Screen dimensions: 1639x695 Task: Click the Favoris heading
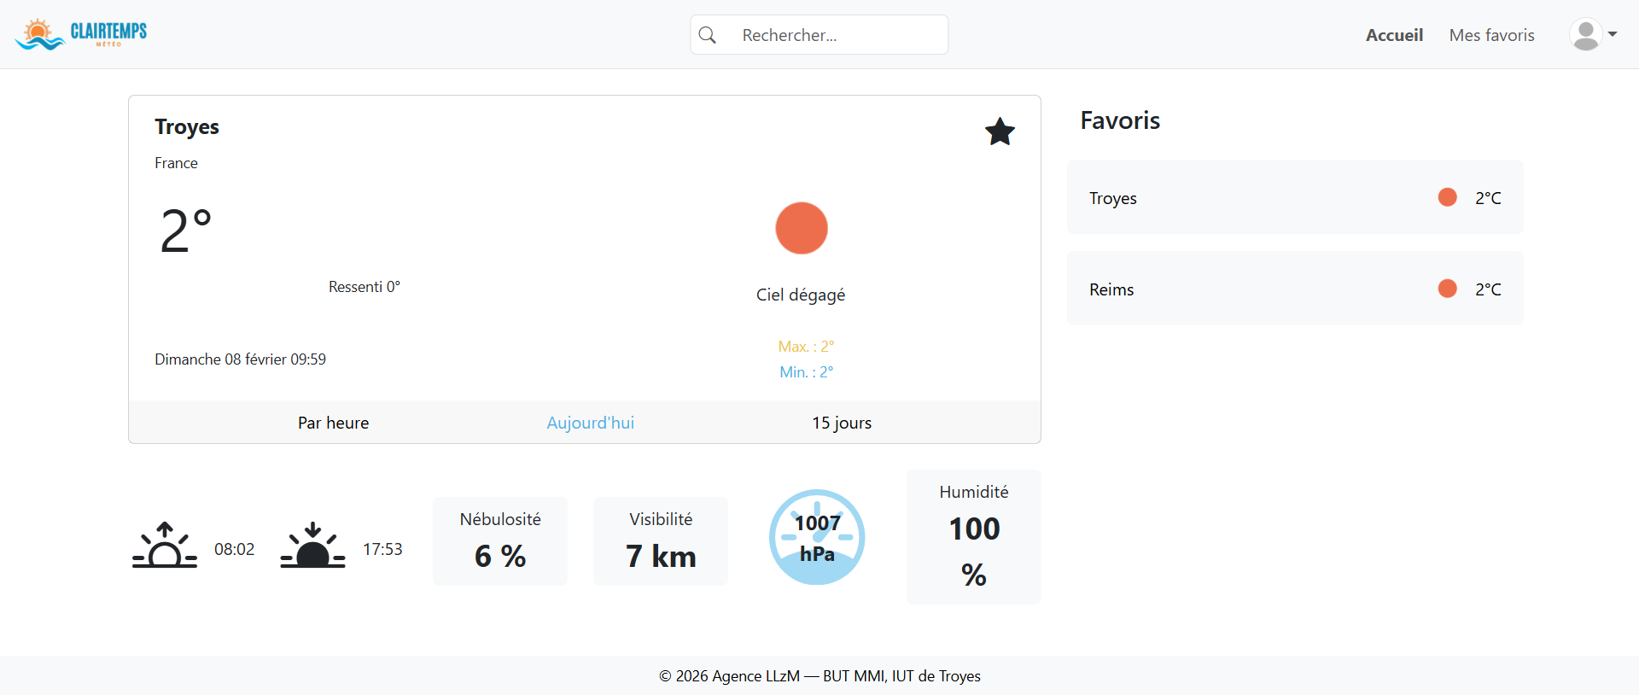[1120, 120]
